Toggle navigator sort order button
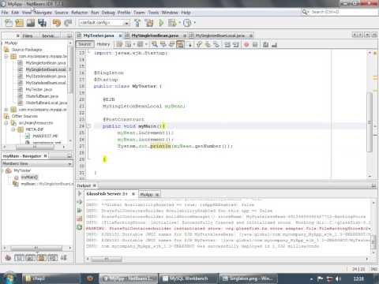379x284 pixels. click(64, 258)
